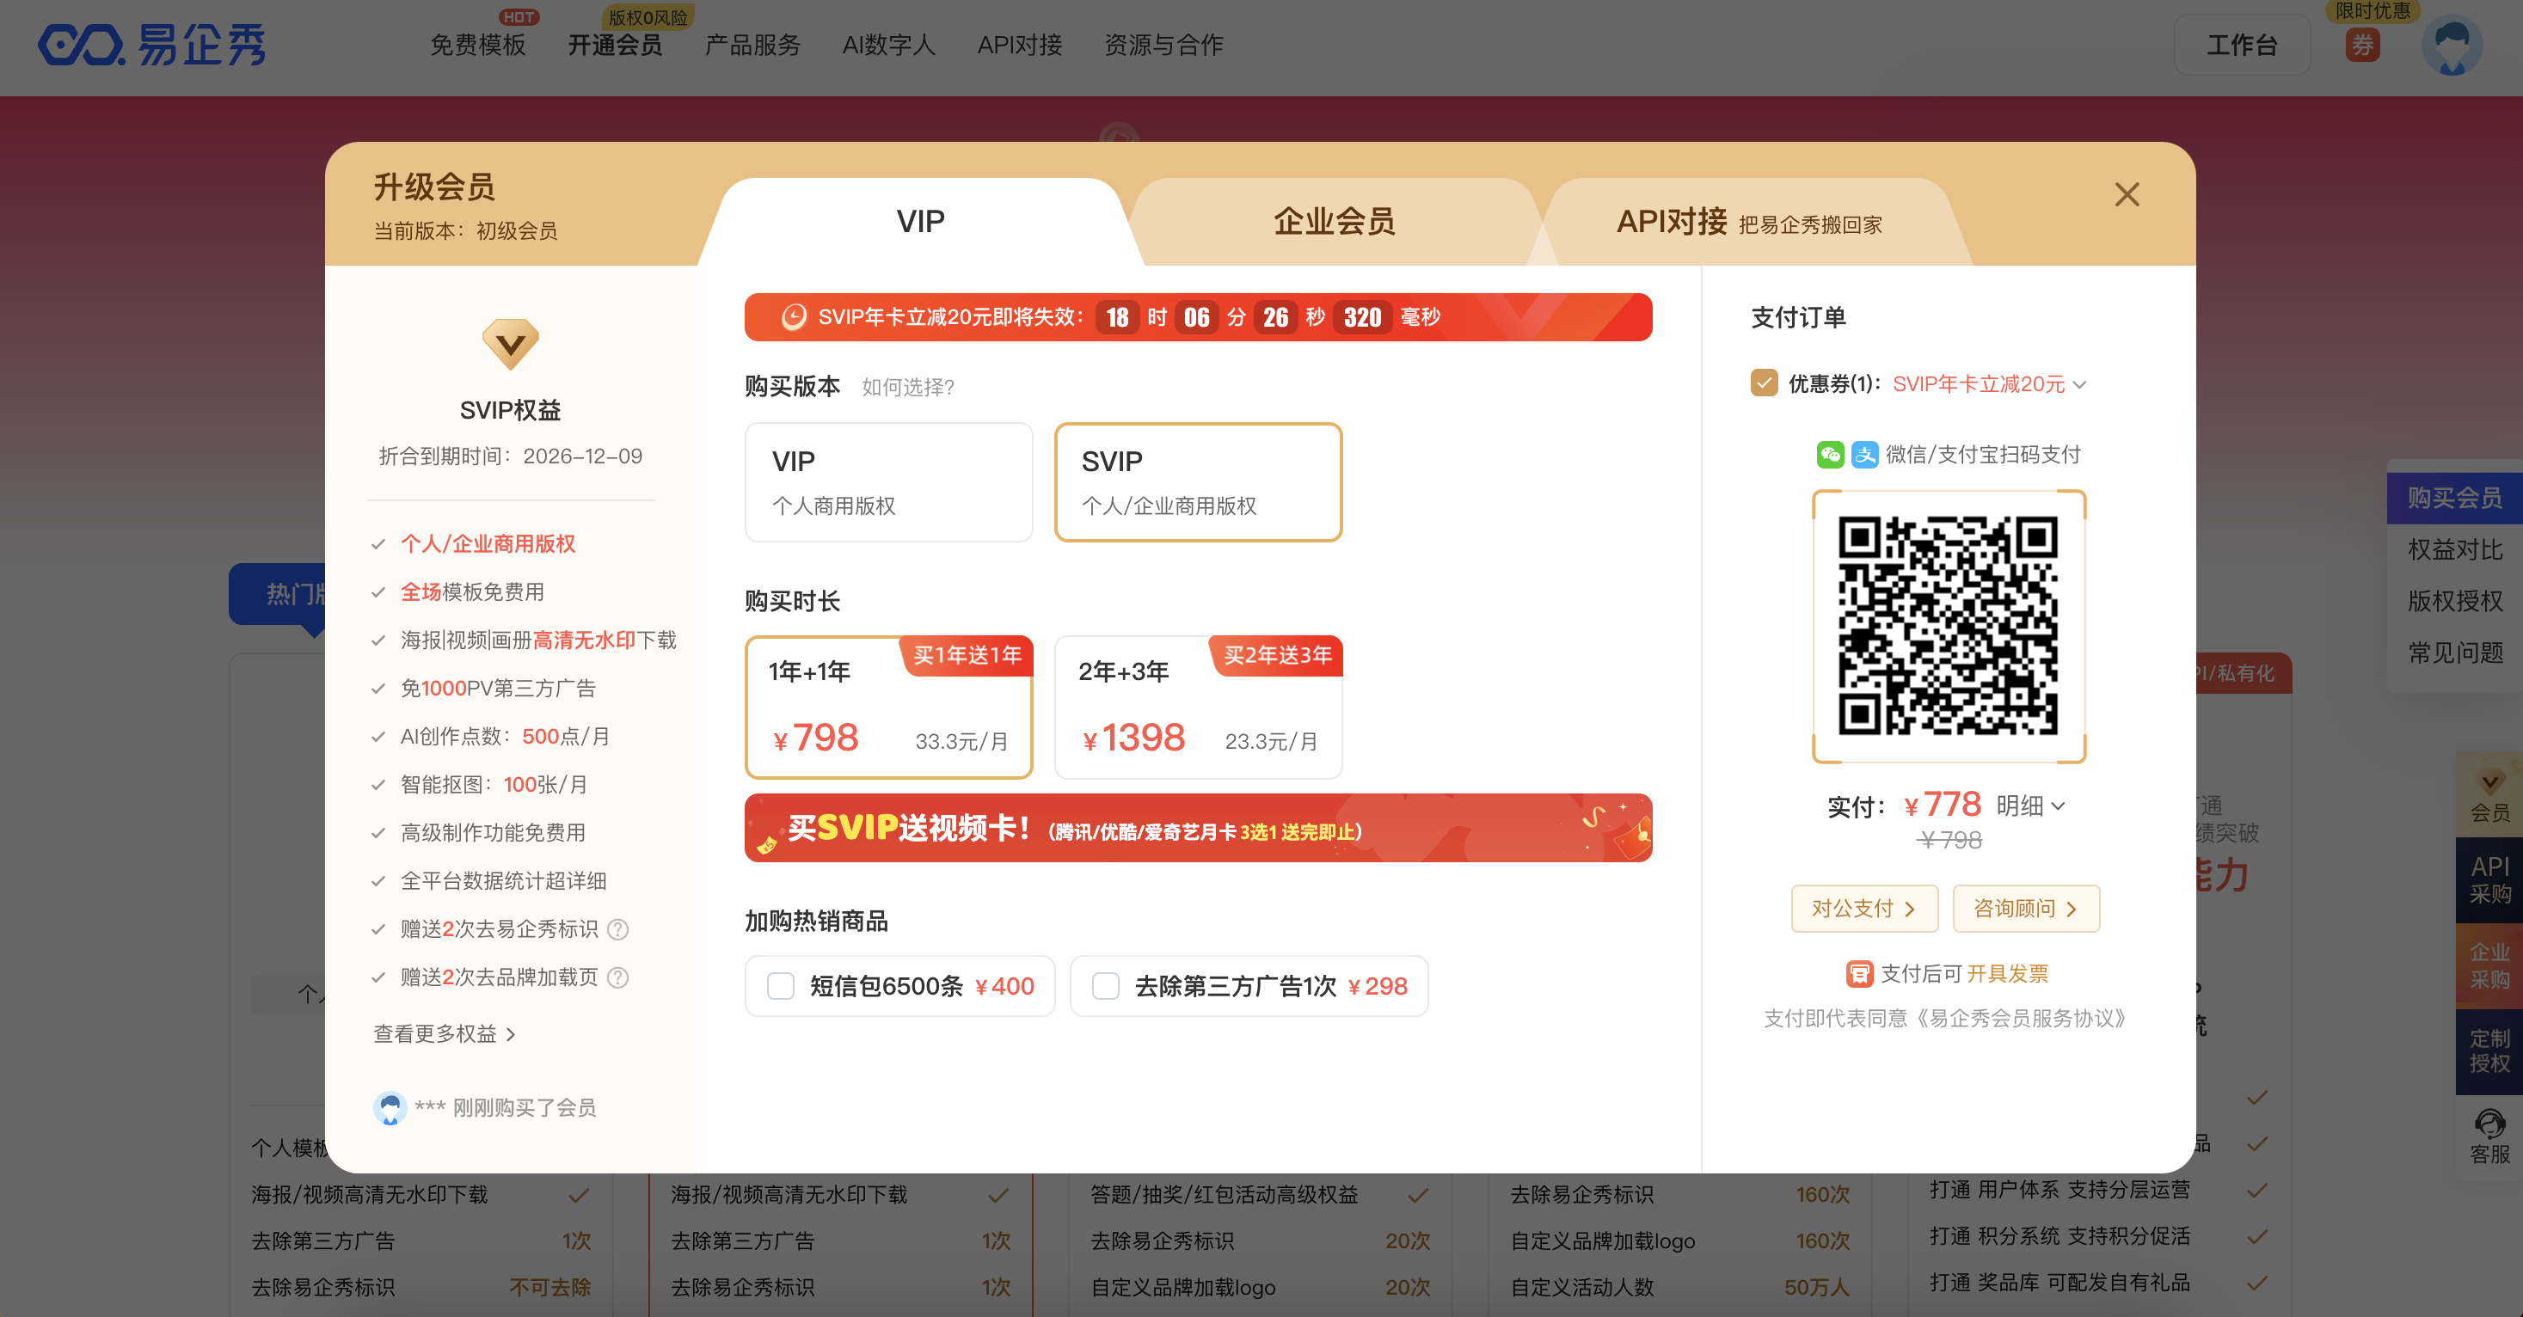Expand 查看更多权益 benefits list
The height and width of the screenshot is (1317, 2523).
pyautogui.click(x=444, y=1034)
